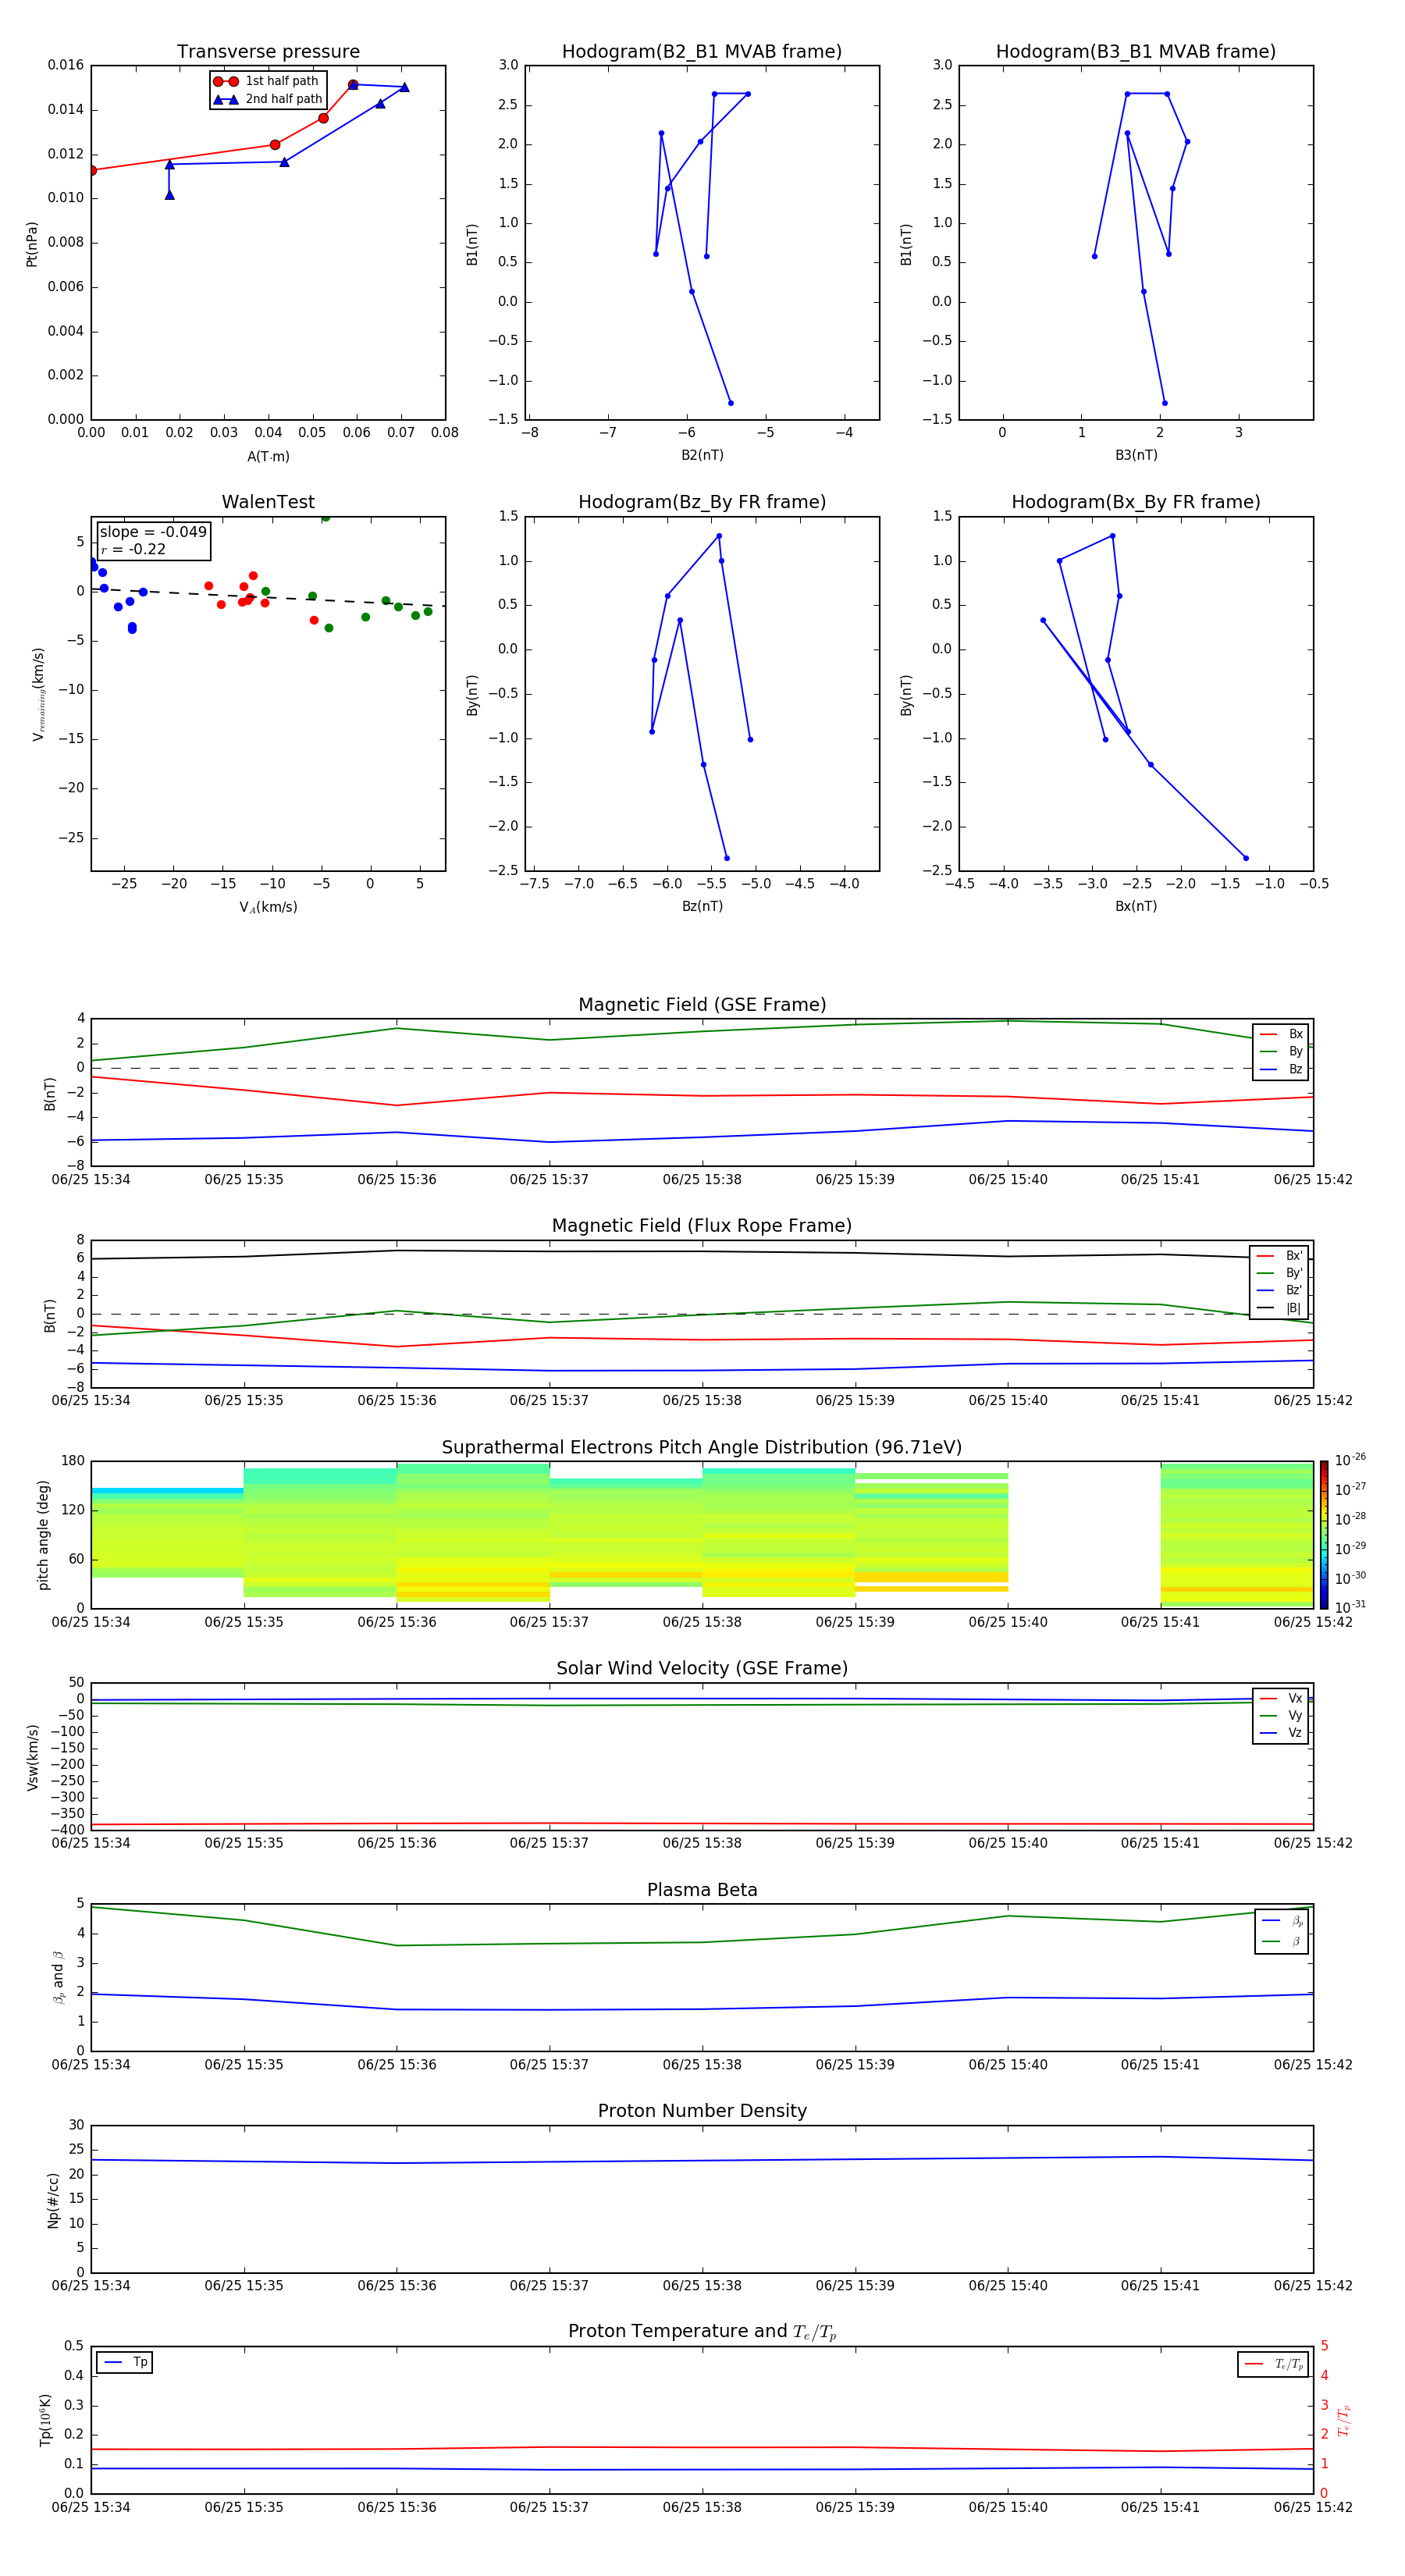Screen dimensions: 1405x2576
Task: Click the By' legend entry
Action: [x=1280, y=1273]
